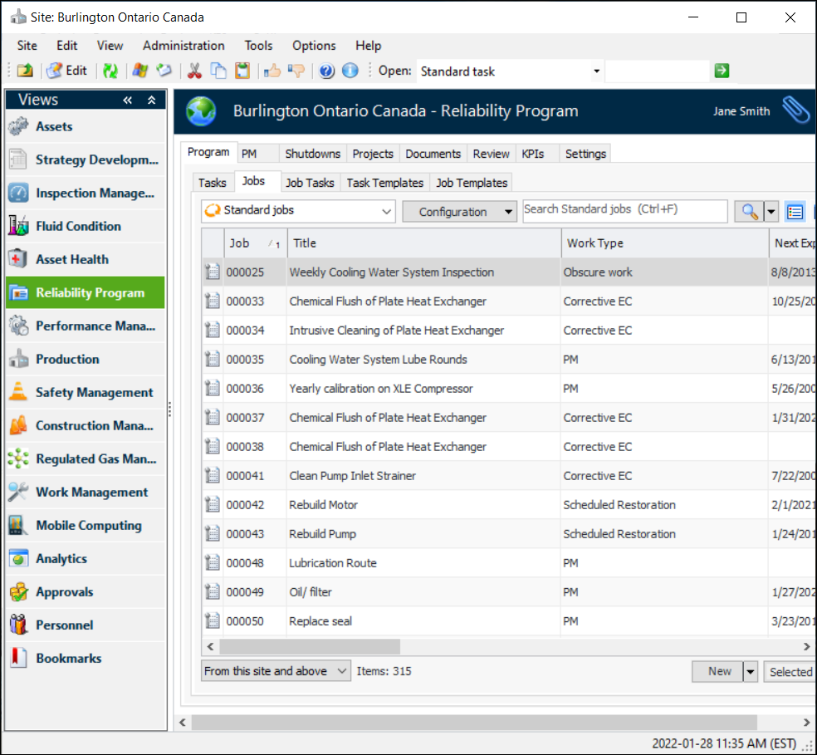Switch to the Job Templates tab

click(472, 183)
